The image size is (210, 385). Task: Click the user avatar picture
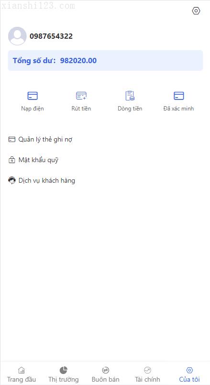pos(17,36)
